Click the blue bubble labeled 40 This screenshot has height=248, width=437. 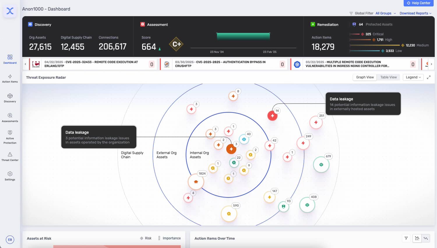[x=244, y=139]
